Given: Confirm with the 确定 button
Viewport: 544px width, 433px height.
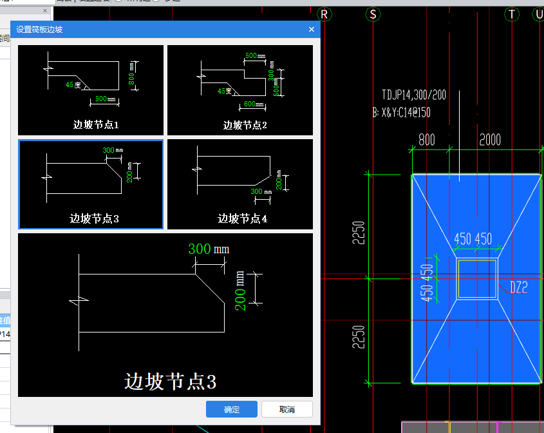Looking at the screenshot, I should point(231,409).
